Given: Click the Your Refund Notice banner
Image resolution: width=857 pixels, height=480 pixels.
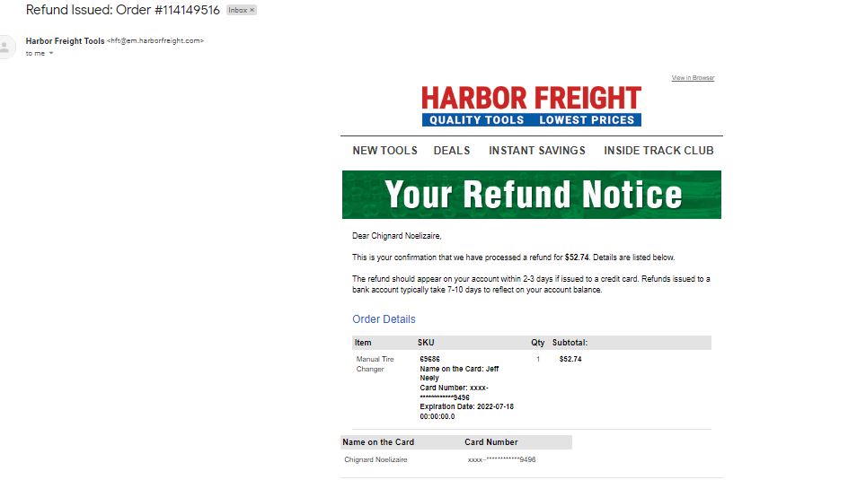Looking at the screenshot, I should pyautogui.click(x=531, y=195).
